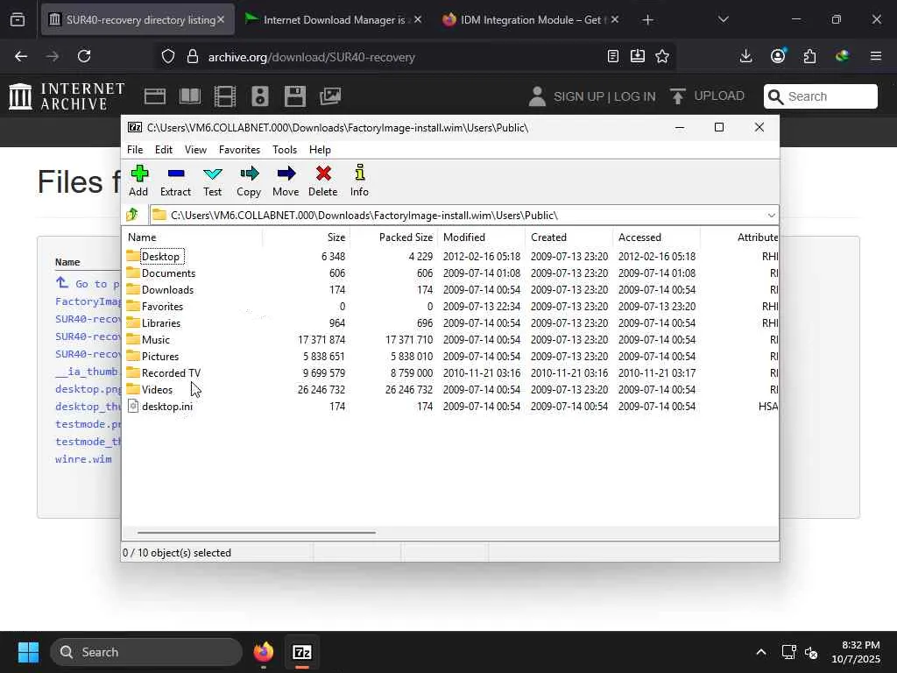Image resolution: width=897 pixels, height=673 pixels.
Task: Run the Test archive tool
Action: 212,174
